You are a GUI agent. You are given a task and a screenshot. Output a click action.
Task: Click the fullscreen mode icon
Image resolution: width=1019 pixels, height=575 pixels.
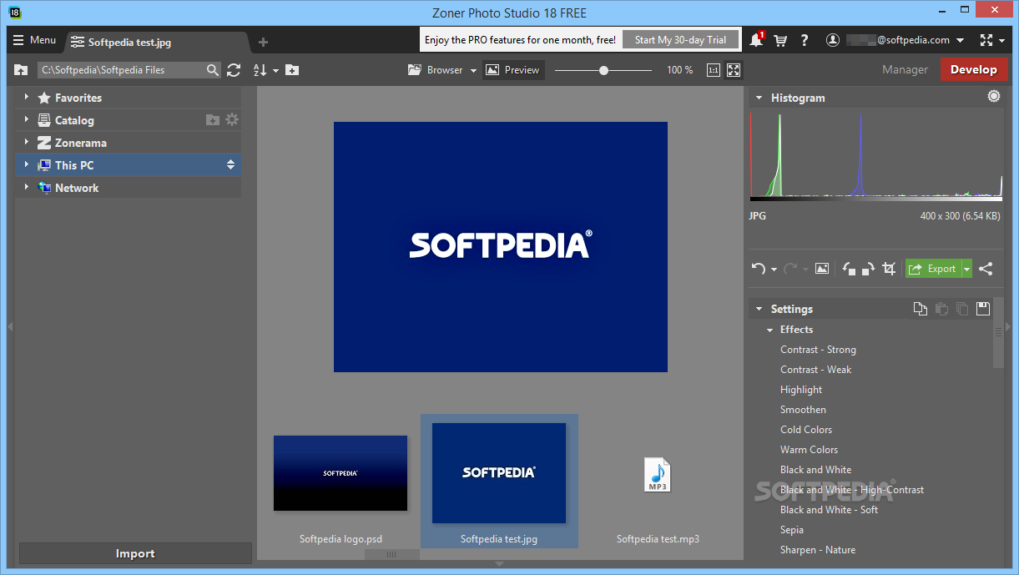[986, 40]
